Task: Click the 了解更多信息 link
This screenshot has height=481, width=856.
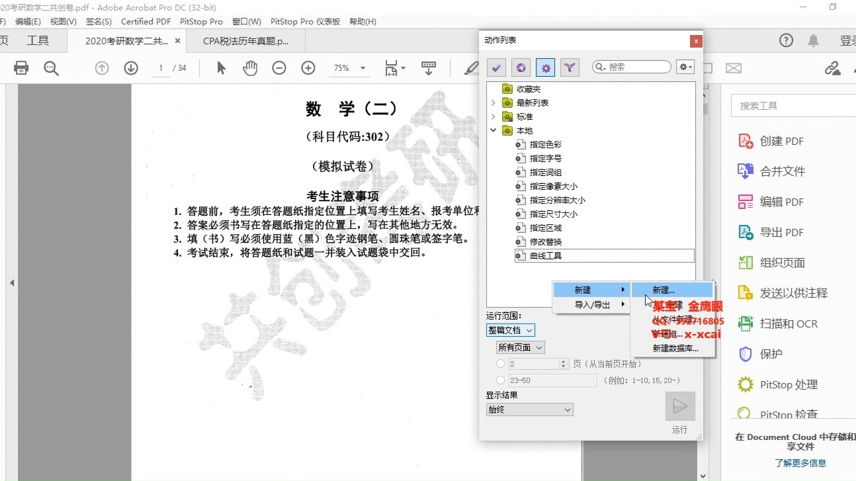Action: pyautogui.click(x=800, y=463)
